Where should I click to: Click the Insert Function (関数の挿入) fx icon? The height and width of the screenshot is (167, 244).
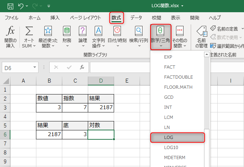coord(11,31)
